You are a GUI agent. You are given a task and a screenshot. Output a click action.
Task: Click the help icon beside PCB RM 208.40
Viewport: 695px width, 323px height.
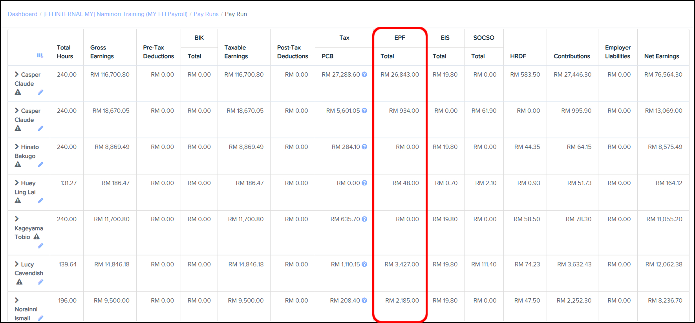(x=364, y=301)
